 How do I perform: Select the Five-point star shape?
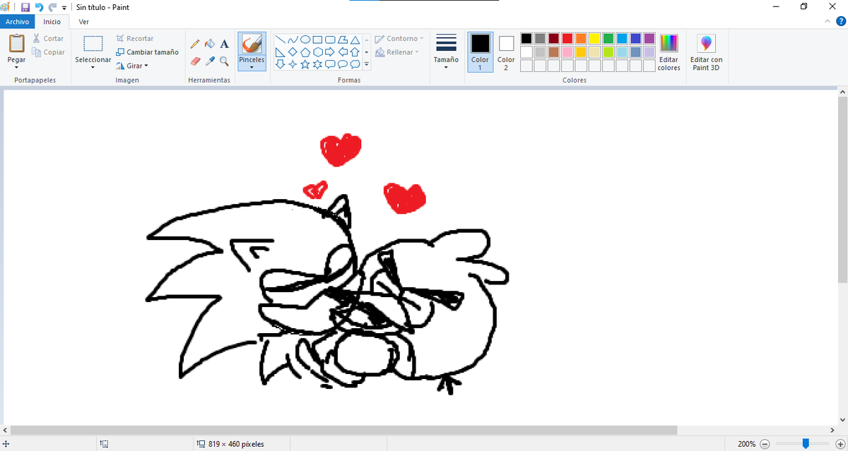[305, 65]
